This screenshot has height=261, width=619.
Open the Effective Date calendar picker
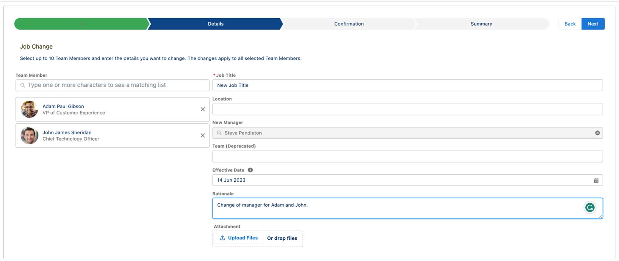coord(596,180)
